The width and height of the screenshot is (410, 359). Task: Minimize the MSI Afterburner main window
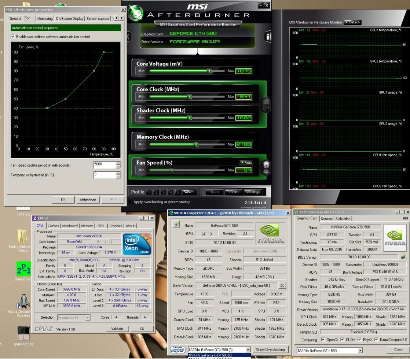click(x=260, y=5)
